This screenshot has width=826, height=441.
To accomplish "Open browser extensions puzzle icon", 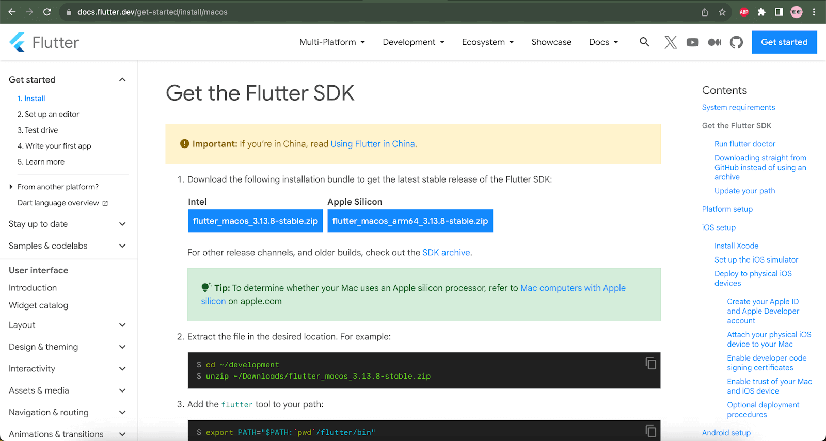I will (x=761, y=12).
